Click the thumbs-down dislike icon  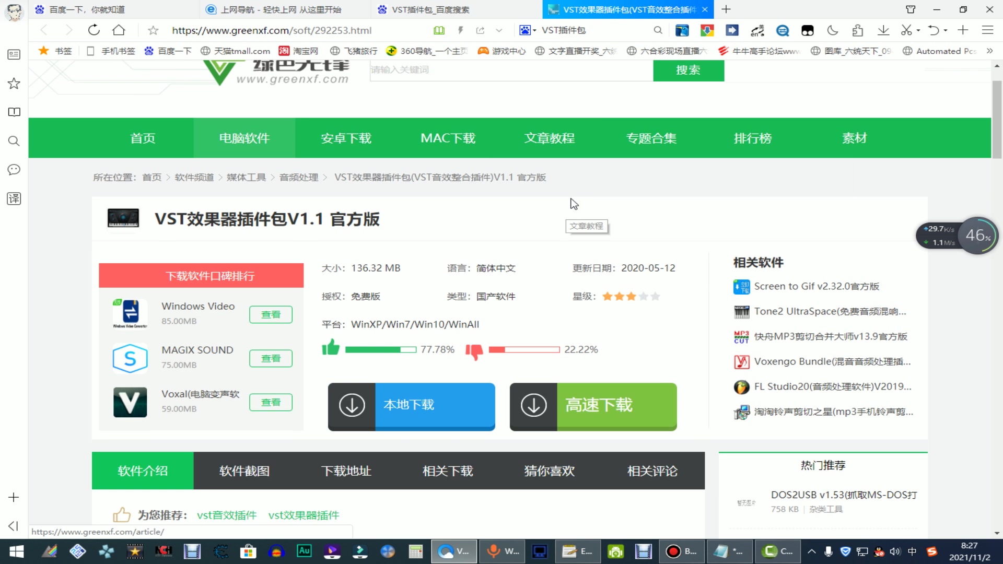pos(474,351)
